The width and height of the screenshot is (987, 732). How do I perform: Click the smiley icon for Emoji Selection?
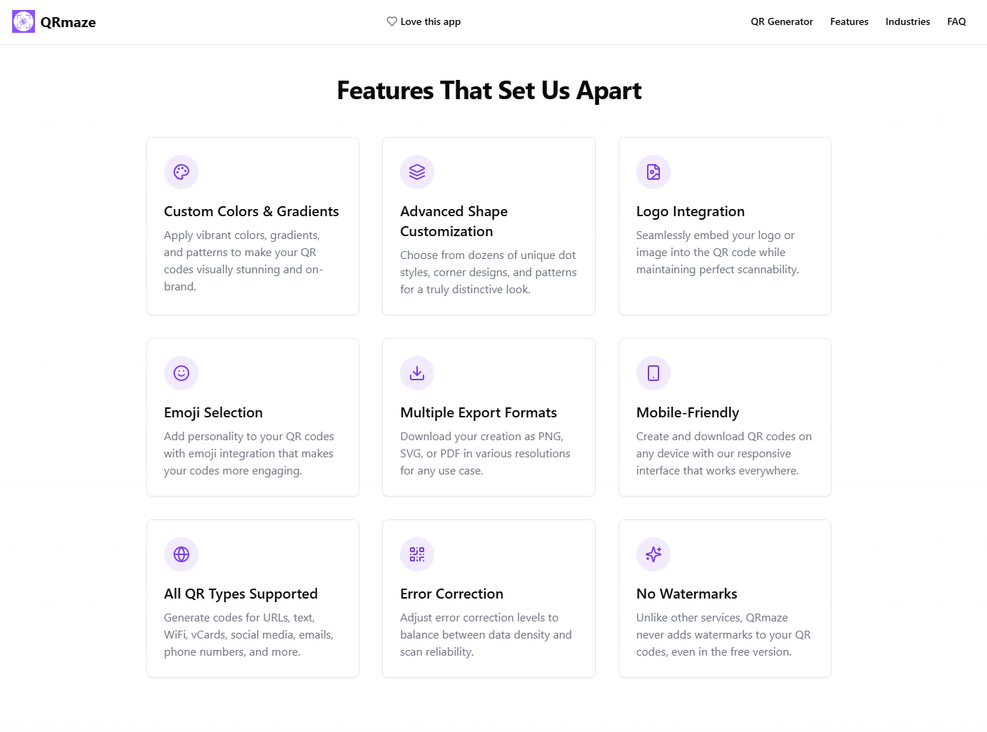pyautogui.click(x=181, y=373)
